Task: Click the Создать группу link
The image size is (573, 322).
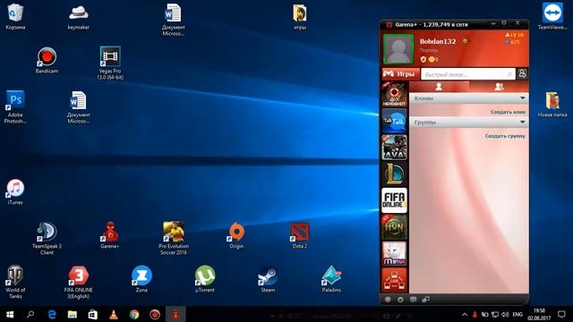Action: 505,136
